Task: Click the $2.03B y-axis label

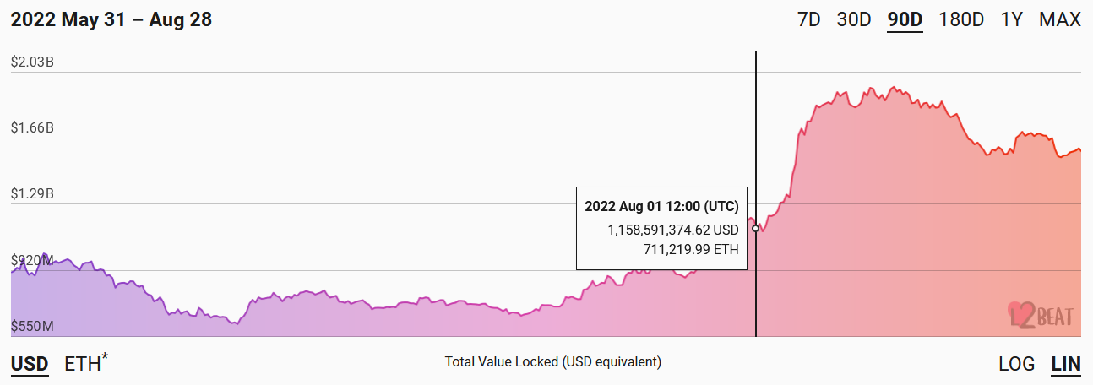Action: pos(32,62)
